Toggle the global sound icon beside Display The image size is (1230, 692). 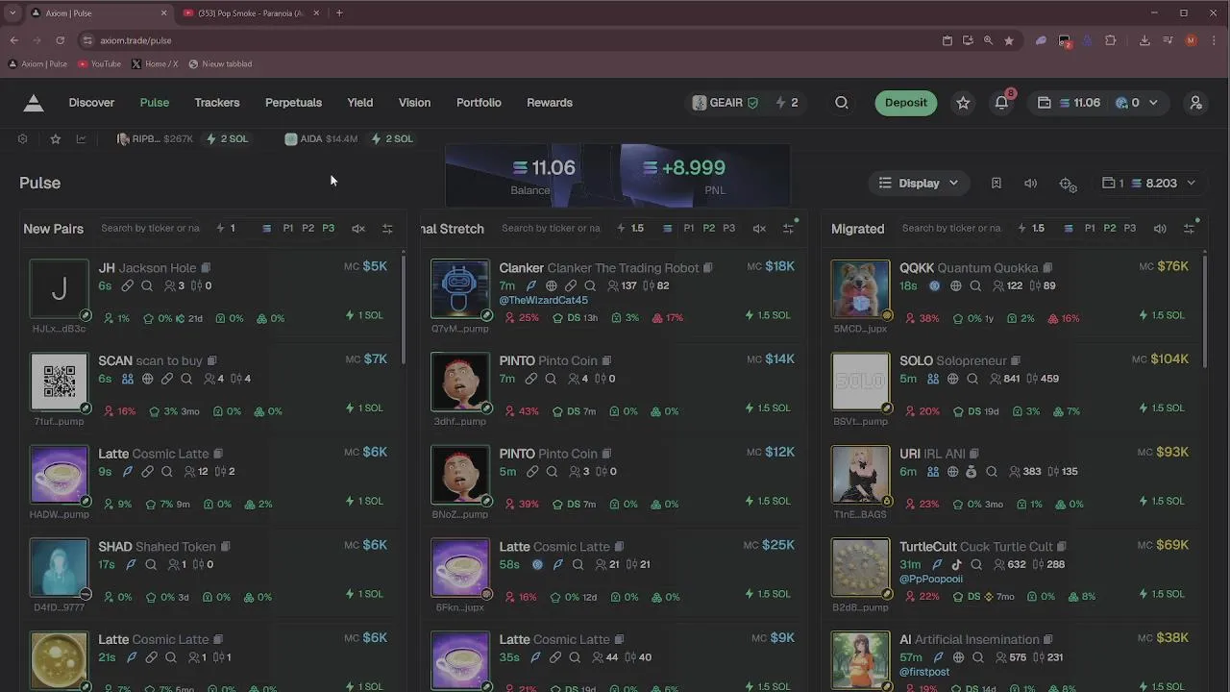(x=1030, y=183)
